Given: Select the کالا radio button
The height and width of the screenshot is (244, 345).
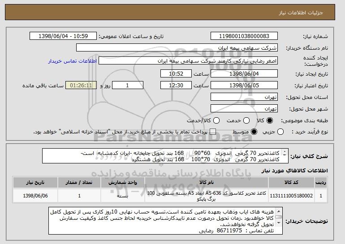Looking at the screenshot, I should [x=270, y=120].
